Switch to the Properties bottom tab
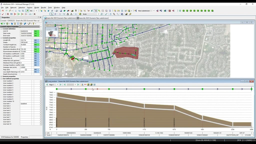The width and height of the screenshot is (256, 144). (x=24, y=137)
